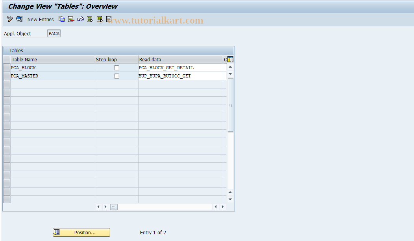The image size is (414, 241).
Task: Select all entries icon
Action: pos(90,19)
